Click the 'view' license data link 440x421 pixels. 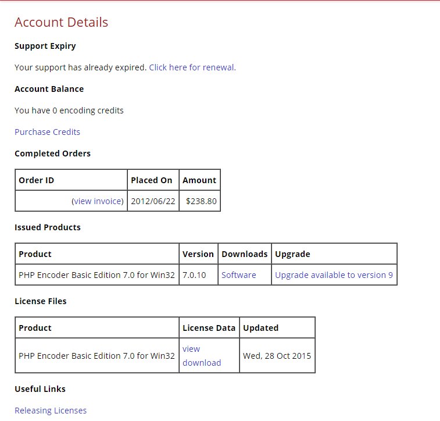[191, 349]
